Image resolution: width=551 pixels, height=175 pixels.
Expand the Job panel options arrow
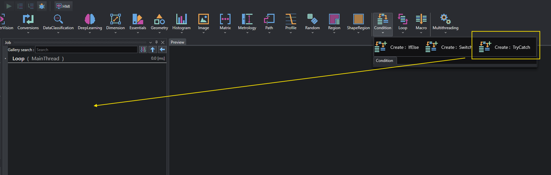[x=150, y=42]
